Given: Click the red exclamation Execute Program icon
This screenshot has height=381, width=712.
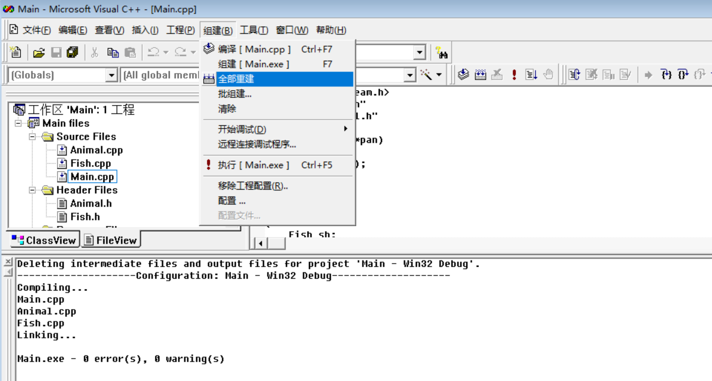Looking at the screenshot, I should pos(515,75).
